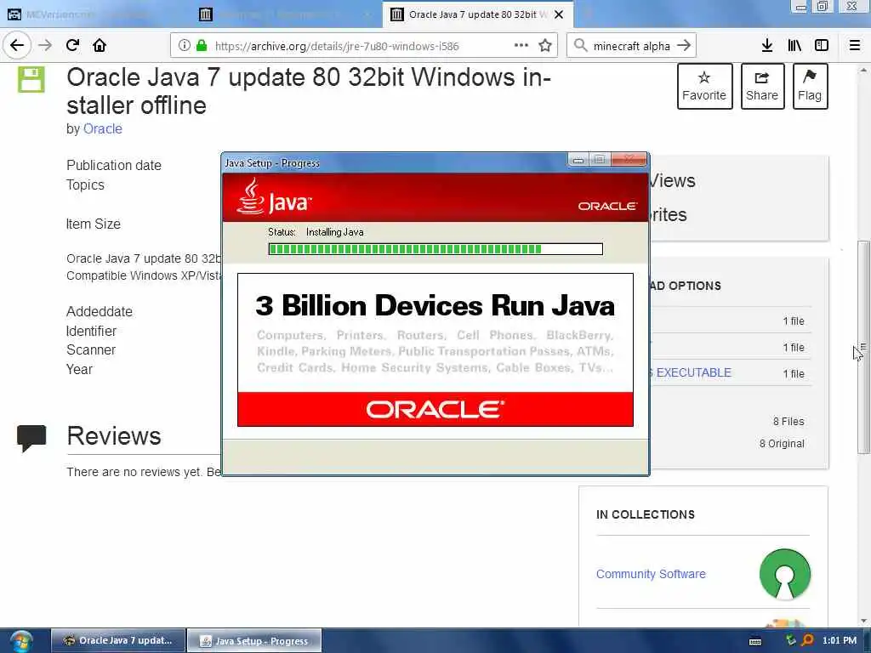Click the Reviews speech bubble icon
This screenshot has height=653, width=871.
click(x=31, y=438)
